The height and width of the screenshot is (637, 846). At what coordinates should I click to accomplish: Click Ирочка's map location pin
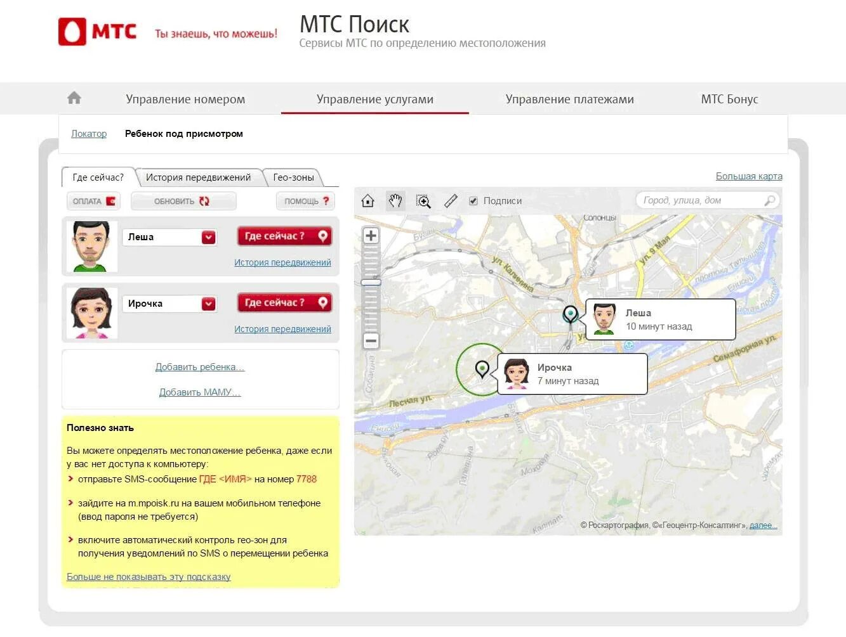pyautogui.click(x=482, y=369)
